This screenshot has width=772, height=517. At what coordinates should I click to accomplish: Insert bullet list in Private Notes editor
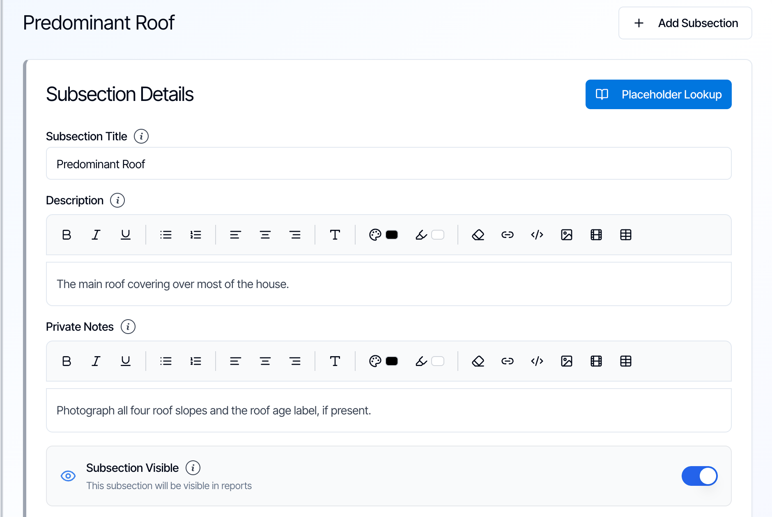(166, 361)
